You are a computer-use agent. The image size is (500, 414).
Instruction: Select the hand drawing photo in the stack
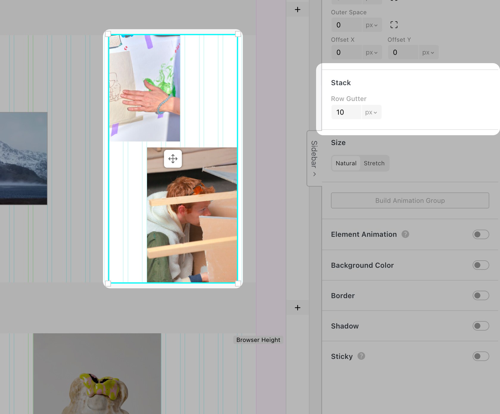[145, 88]
